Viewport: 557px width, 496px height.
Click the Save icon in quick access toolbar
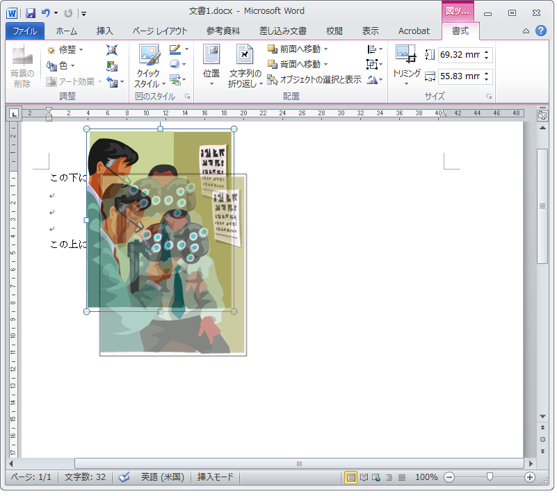31,13
